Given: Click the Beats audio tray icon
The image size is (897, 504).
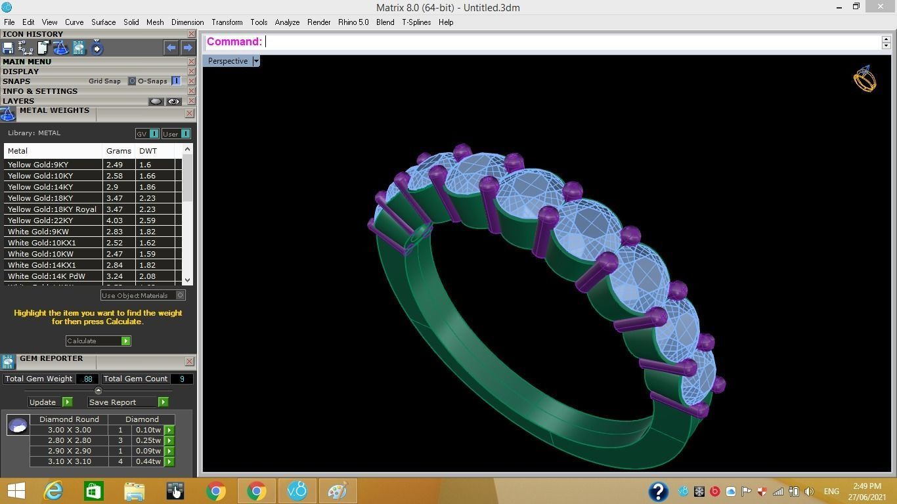Looking at the screenshot, I should point(715,492).
